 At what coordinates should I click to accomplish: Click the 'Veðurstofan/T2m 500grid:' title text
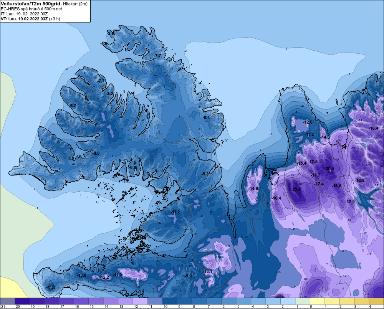[31, 3]
